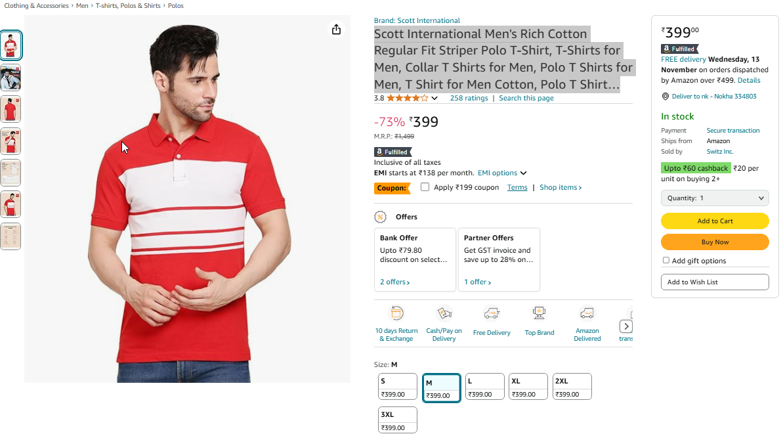Click the delivery location pin icon

[x=665, y=97]
